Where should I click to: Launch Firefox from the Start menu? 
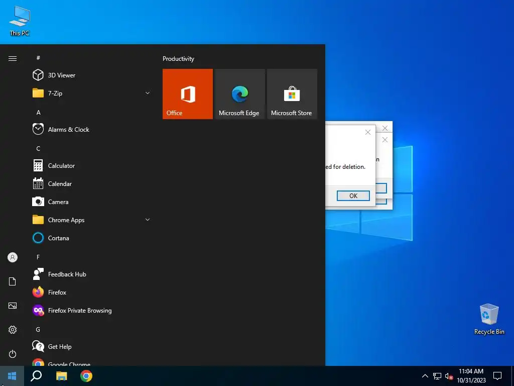coord(92,292)
